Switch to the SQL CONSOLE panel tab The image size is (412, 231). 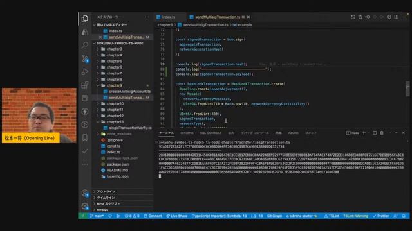pos(211,133)
